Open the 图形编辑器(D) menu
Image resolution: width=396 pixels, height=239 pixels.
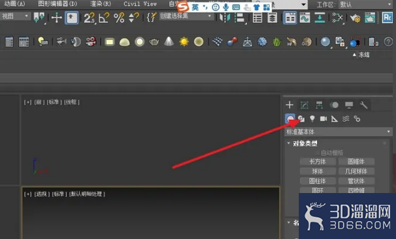coord(58,4)
